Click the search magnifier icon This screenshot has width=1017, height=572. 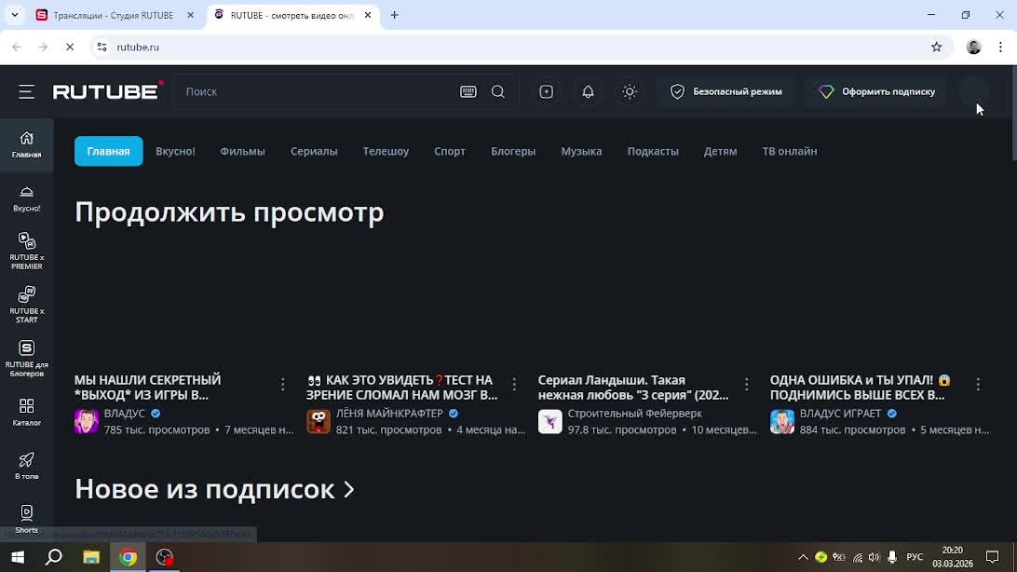[x=498, y=91]
